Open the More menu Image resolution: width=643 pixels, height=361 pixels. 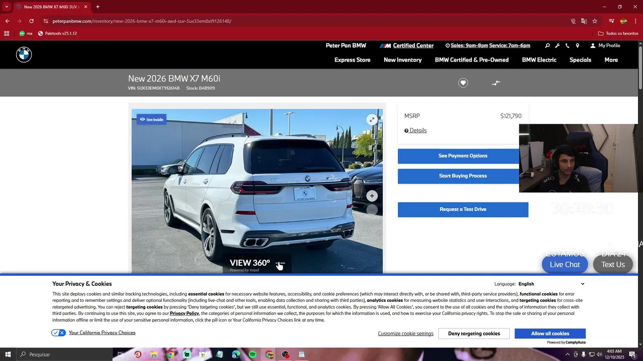tap(611, 60)
